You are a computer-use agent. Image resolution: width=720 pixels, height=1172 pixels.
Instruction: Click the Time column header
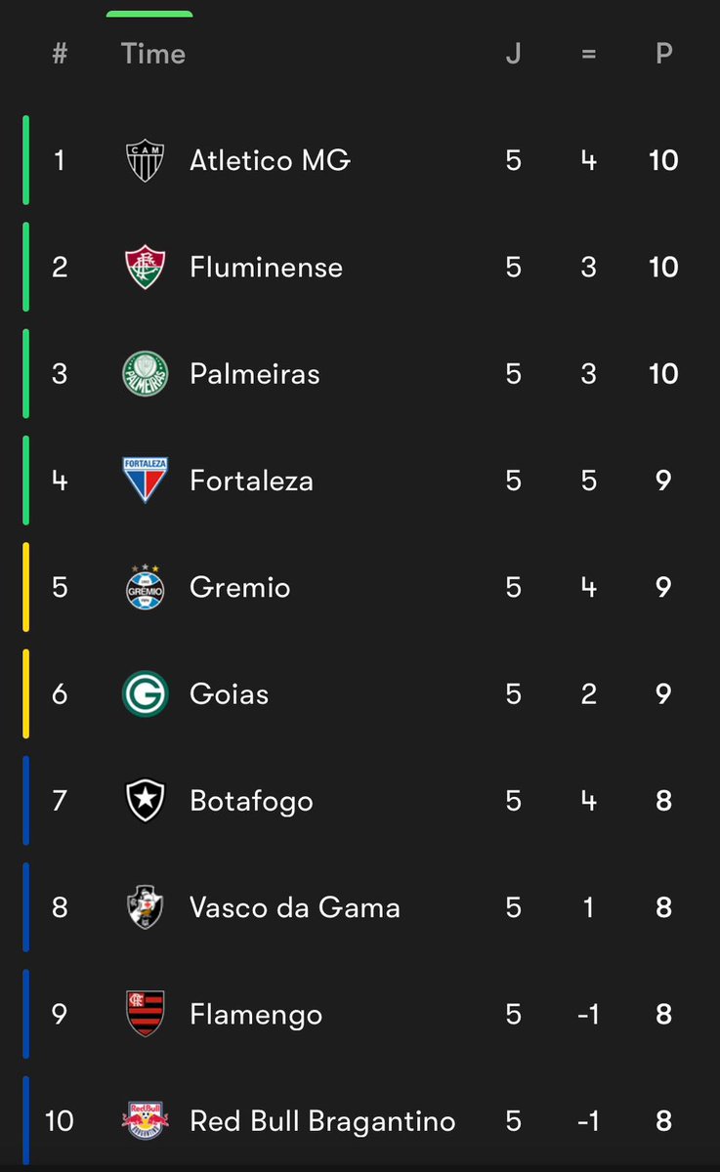pyautogui.click(x=153, y=54)
